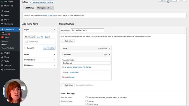Click the Plugins plug icon
Viewport: 189px width, 106px height.
[x=2, y=53]
